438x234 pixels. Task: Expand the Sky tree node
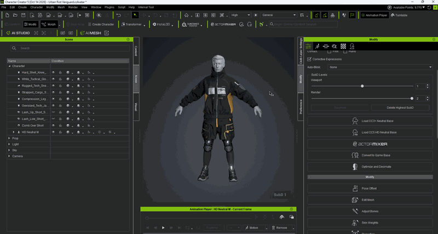(x=9, y=150)
